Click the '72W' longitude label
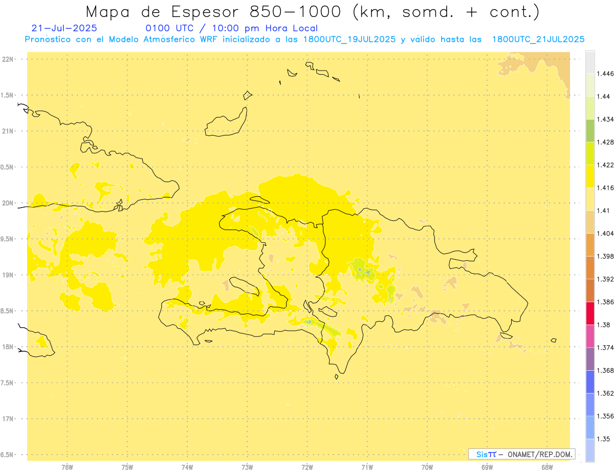The height and width of the screenshot is (474, 614). point(307,467)
